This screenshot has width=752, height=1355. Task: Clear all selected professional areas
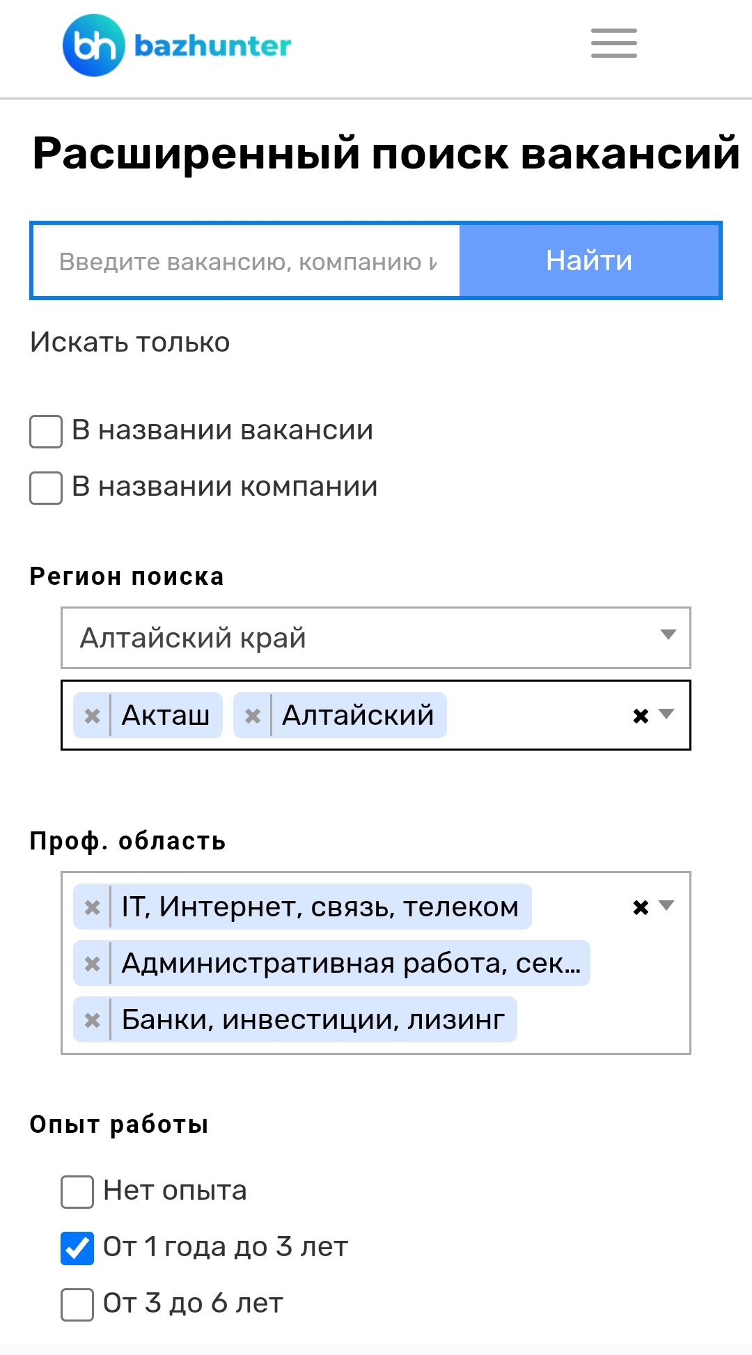[x=641, y=907]
